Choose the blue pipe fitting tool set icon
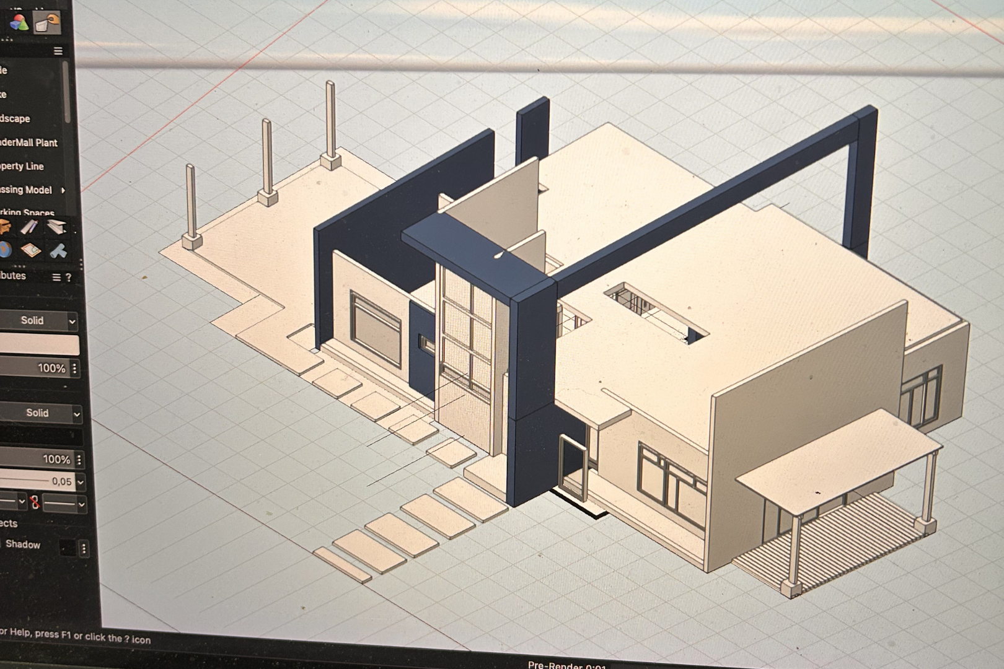The height and width of the screenshot is (669, 1004). coord(58,251)
